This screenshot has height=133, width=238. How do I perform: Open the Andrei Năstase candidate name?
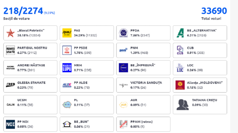(x=31, y=65)
